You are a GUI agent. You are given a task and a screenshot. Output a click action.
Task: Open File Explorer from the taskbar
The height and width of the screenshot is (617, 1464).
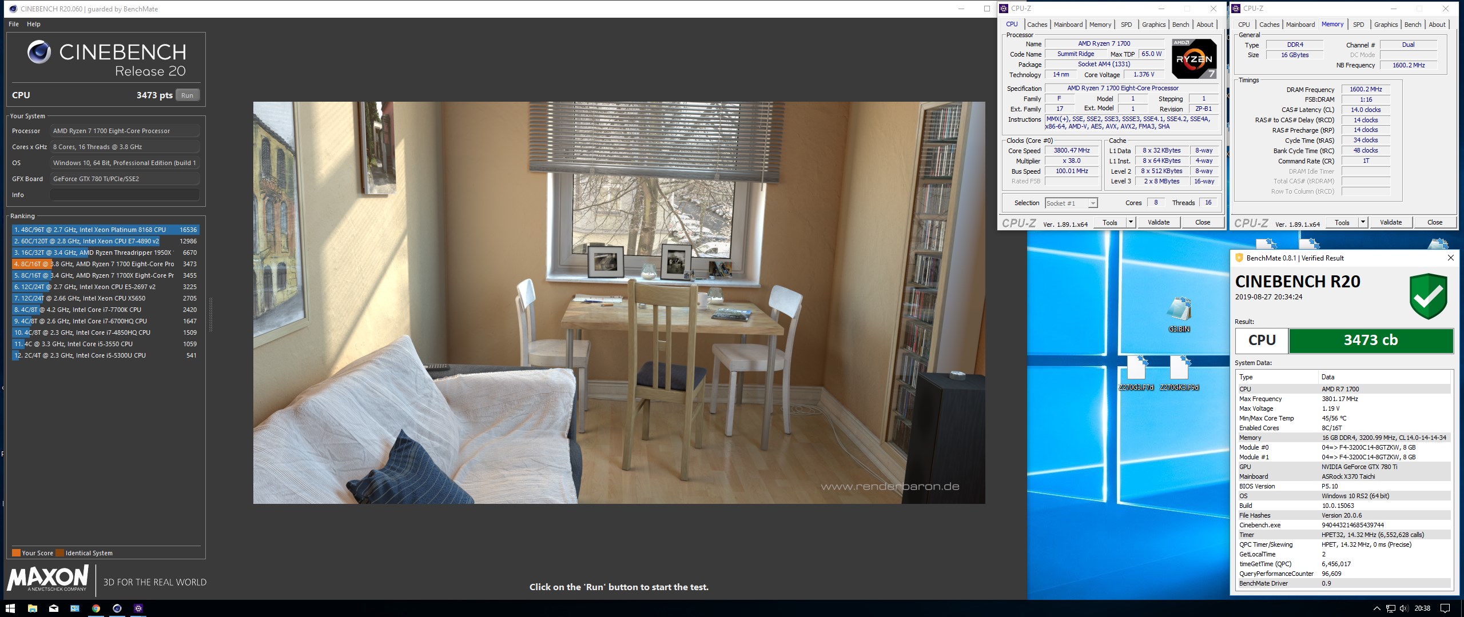coord(33,608)
